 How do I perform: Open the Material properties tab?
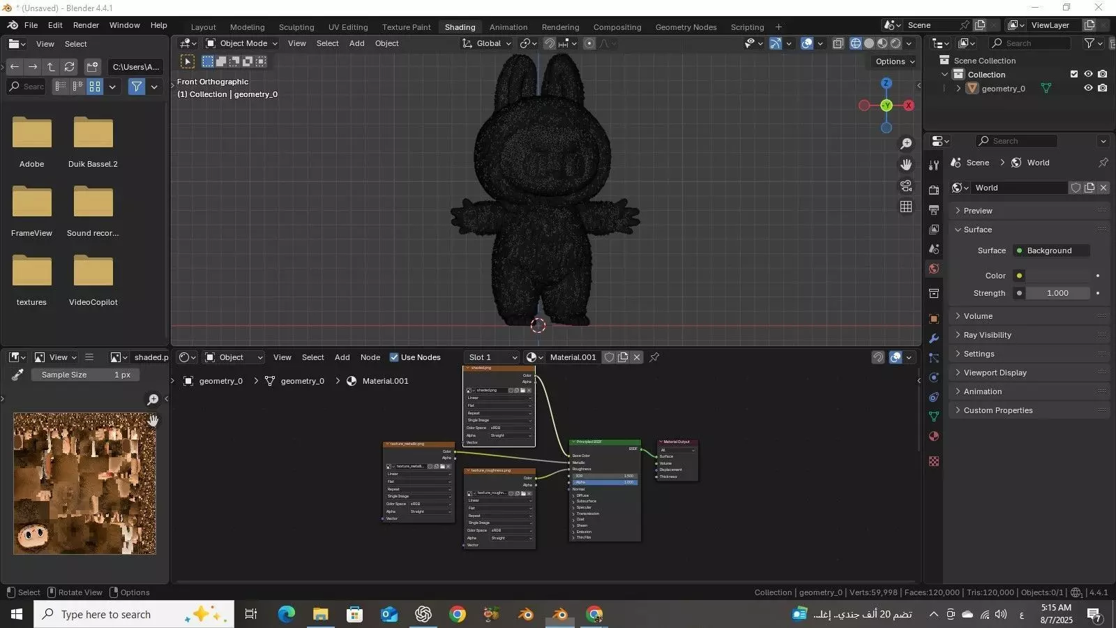[934, 436]
